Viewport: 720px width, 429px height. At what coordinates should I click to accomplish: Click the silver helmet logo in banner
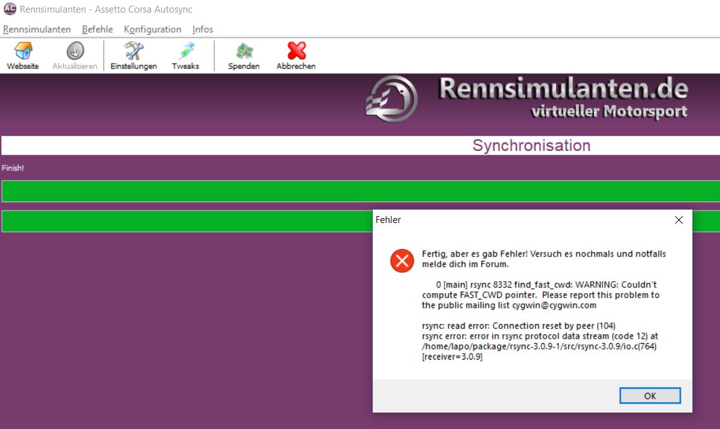391,99
